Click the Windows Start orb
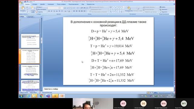 [21, 96]
